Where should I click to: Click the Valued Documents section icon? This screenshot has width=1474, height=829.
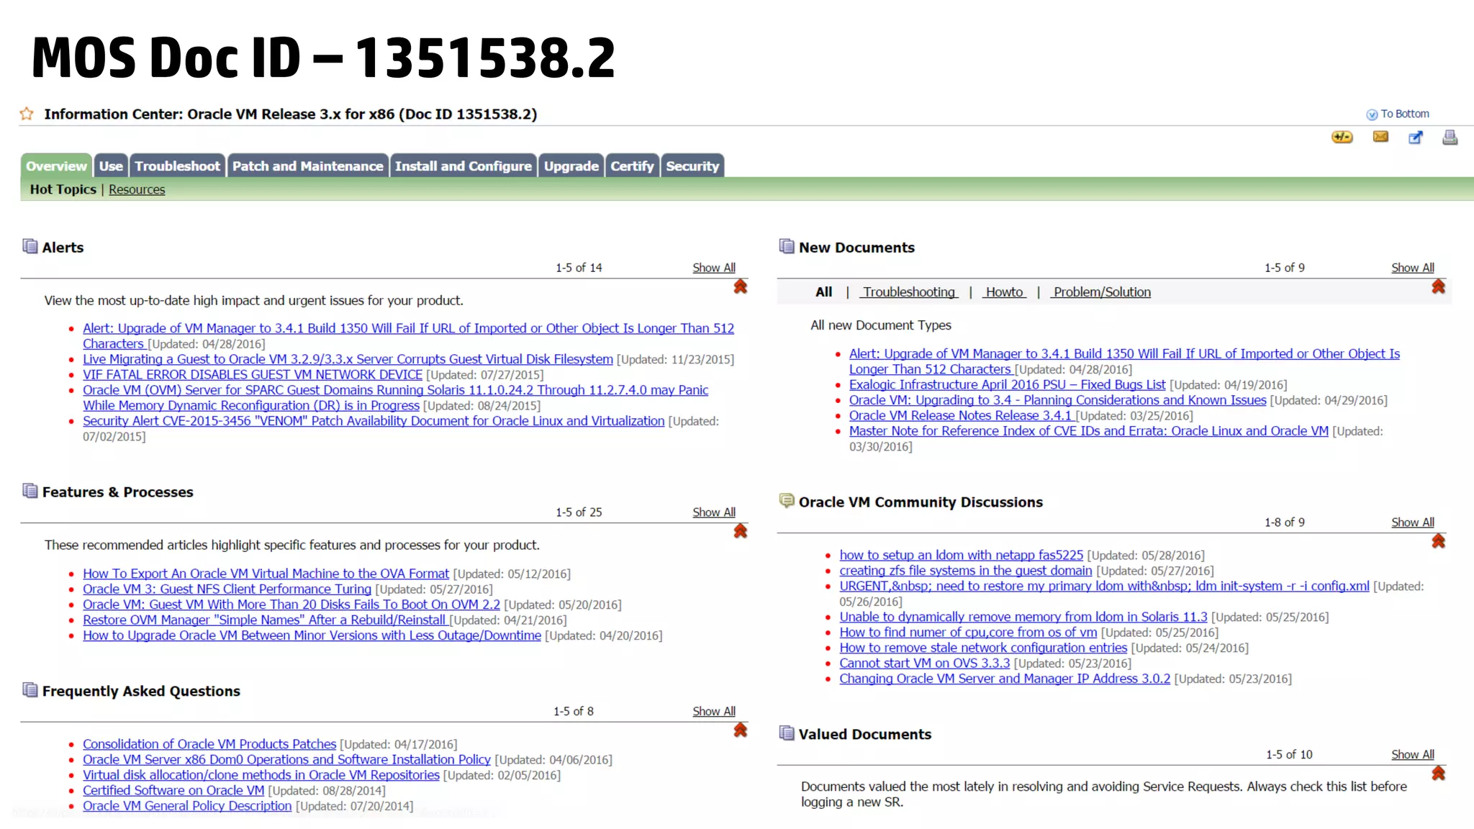coord(787,733)
